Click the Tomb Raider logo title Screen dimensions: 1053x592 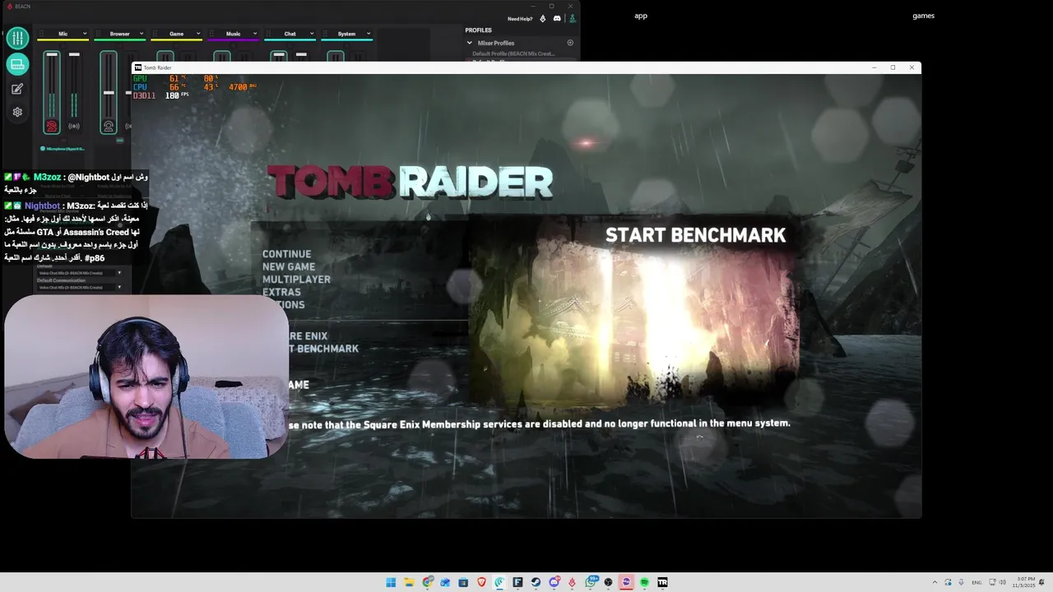point(410,182)
